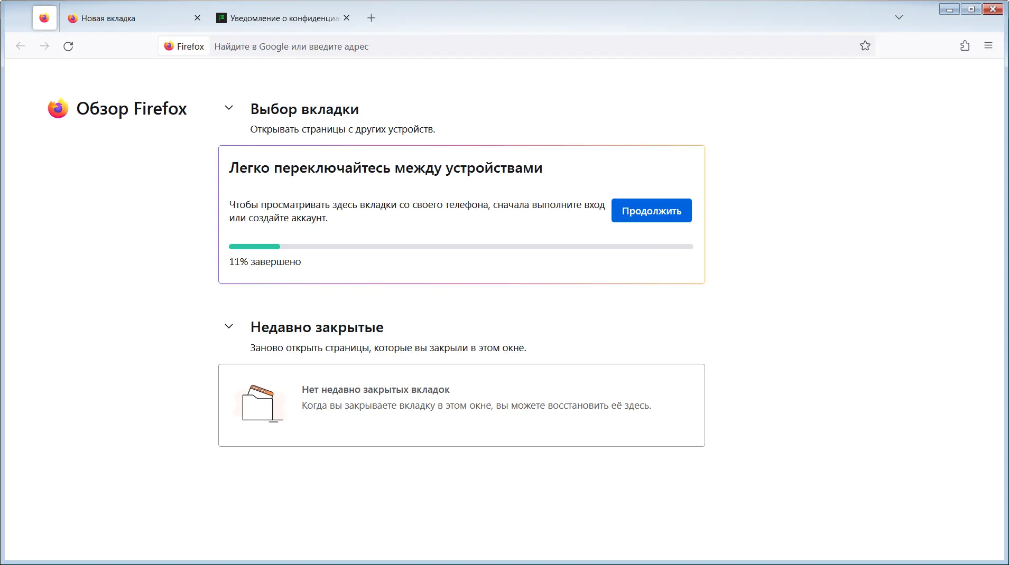Screen dimensions: 1009x565
Task: Switch to the Уведомление о конфиденциальности tab
Action: (275, 17)
